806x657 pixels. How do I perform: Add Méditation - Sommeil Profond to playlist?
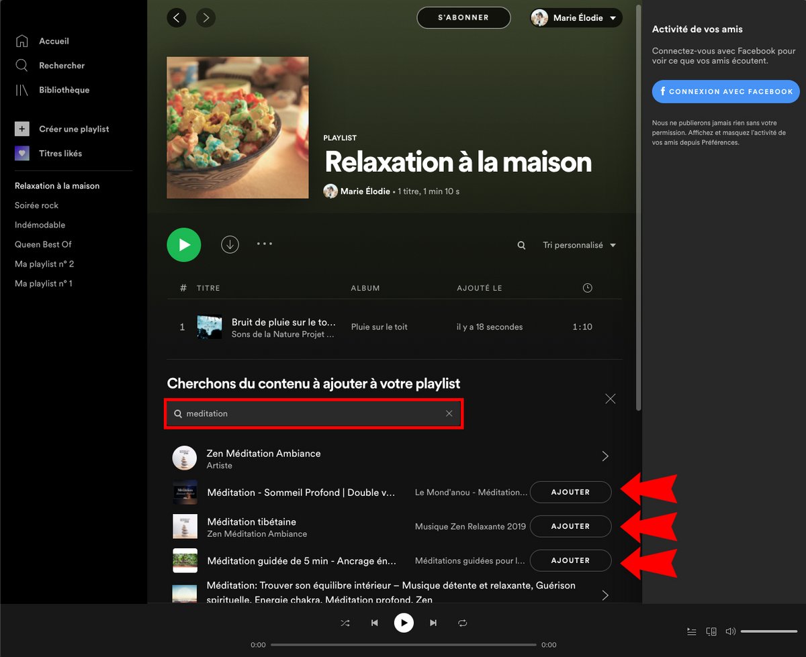(x=570, y=492)
